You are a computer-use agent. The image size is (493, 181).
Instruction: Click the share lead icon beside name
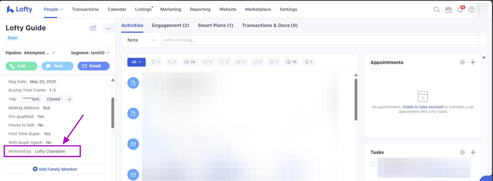(93, 28)
